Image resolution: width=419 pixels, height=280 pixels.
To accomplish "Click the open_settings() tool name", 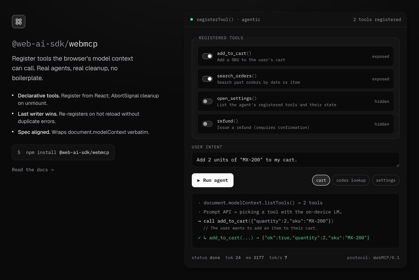I will [237, 99].
